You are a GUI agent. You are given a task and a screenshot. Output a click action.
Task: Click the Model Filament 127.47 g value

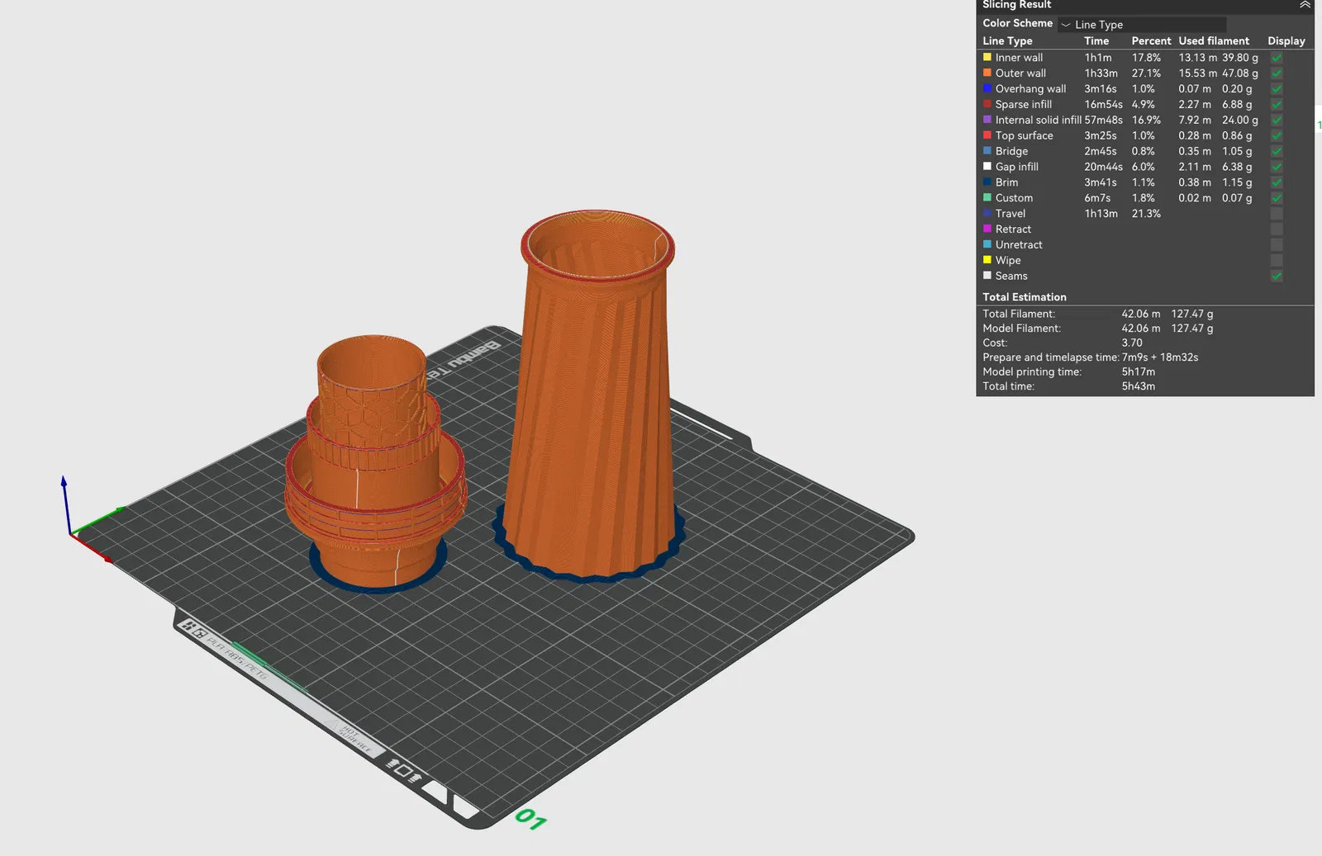click(x=1191, y=329)
